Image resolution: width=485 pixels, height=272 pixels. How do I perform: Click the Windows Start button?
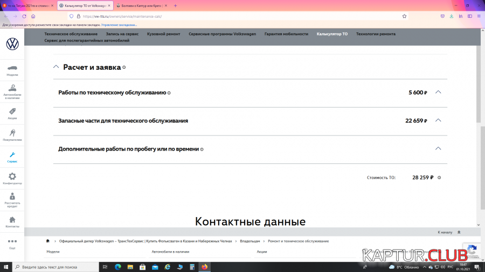tap(6, 267)
